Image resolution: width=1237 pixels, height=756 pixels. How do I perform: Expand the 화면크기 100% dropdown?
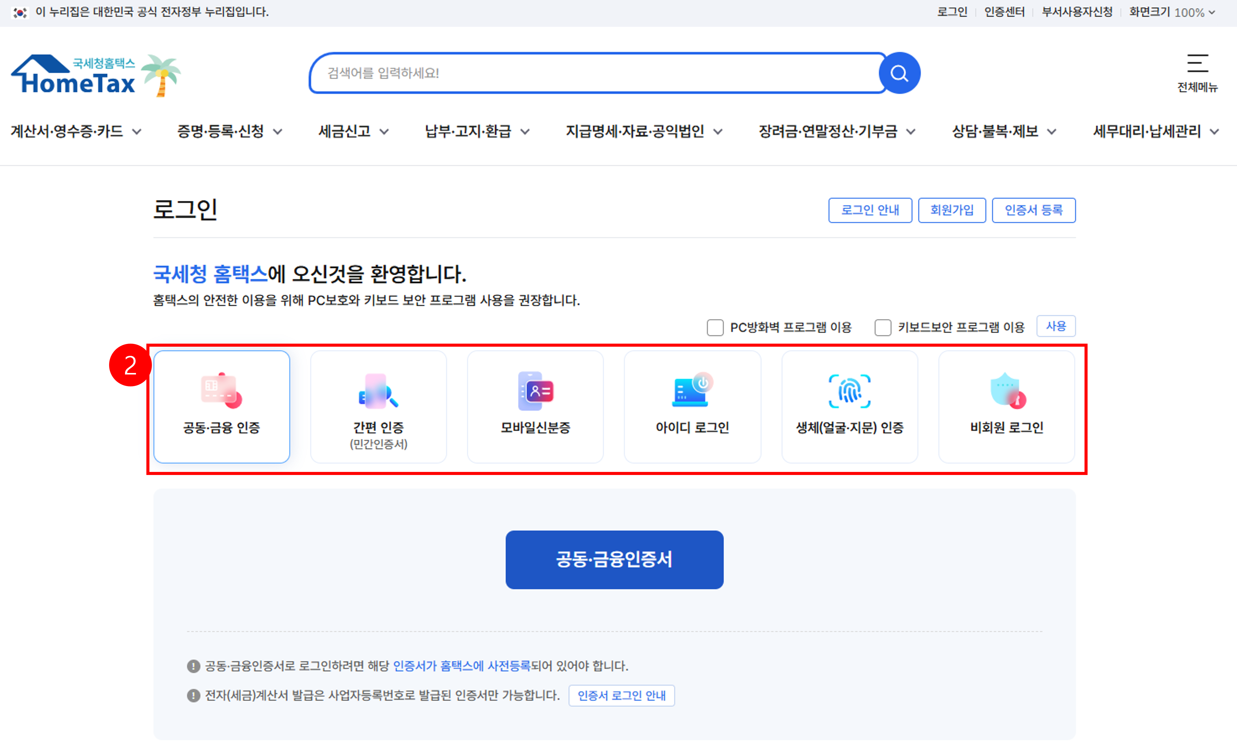point(1172,12)
